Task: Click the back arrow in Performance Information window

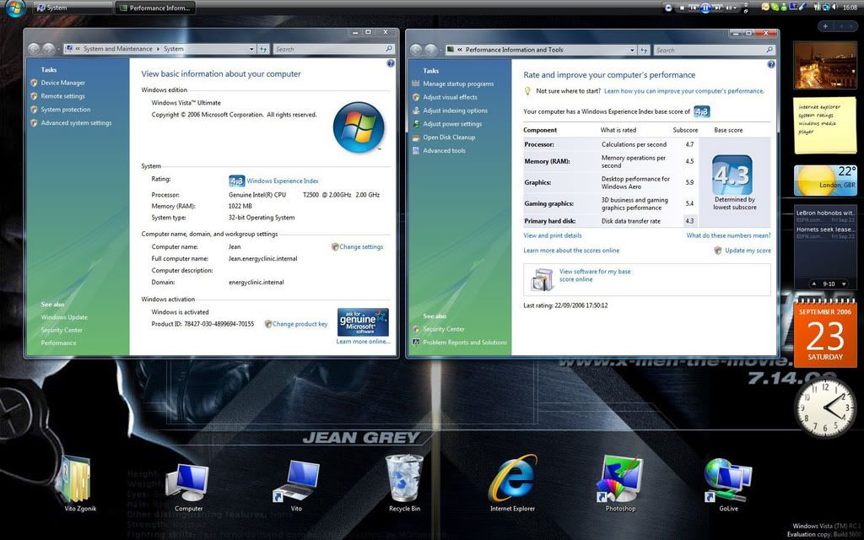Action: tap(416, 50)
